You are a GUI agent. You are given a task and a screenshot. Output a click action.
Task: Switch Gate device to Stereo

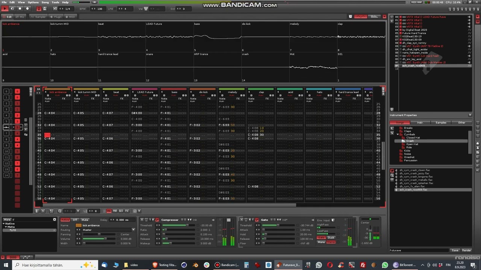[x=331, y=242]
